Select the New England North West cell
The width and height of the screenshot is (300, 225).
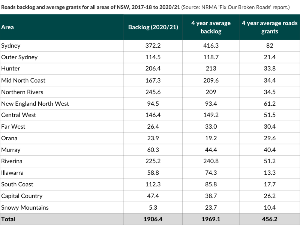point(35,103)
